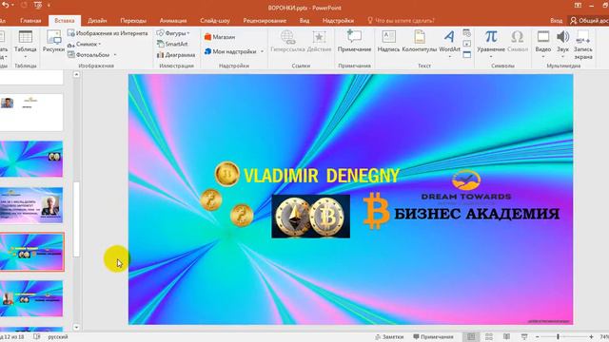609x342 pixels.
Task: Click the Гиперссылка hyperlink button
Action: pos(287,41)
